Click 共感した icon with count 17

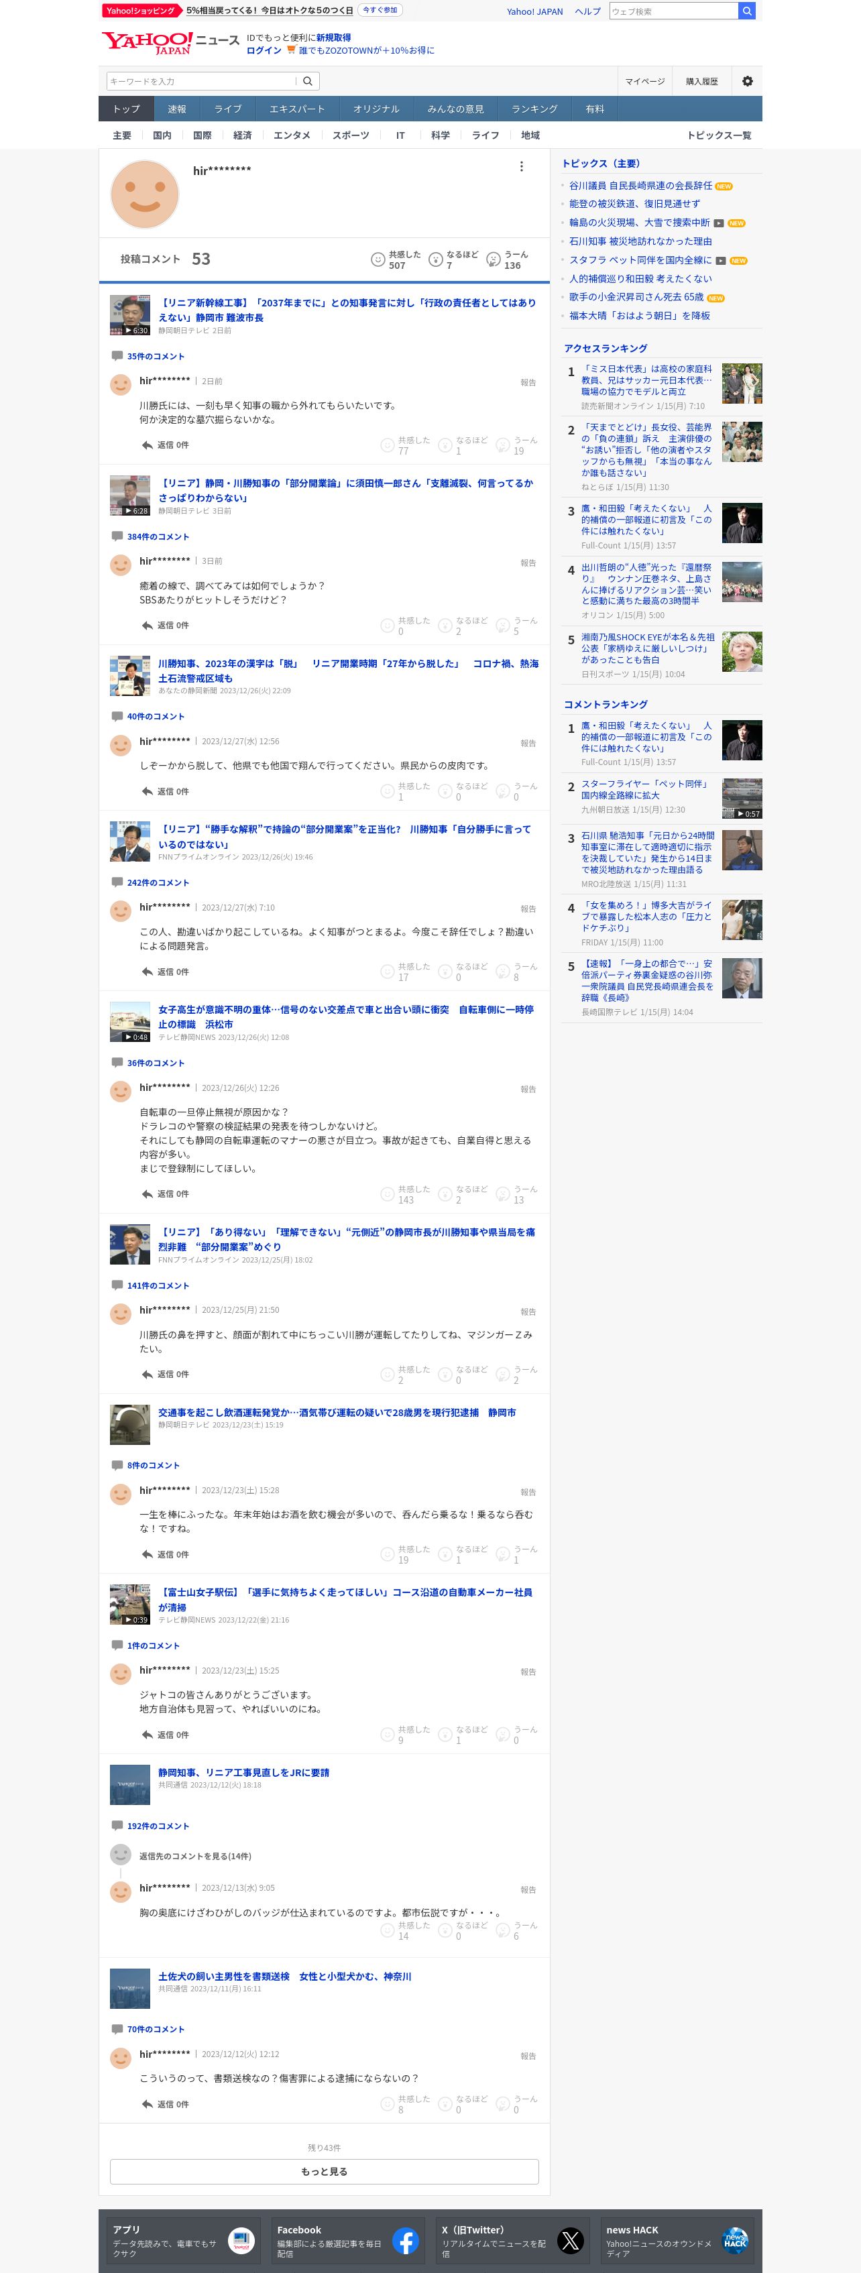pos(386,972)
